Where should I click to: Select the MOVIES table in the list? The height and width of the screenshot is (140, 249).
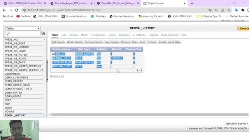point(9,112)
